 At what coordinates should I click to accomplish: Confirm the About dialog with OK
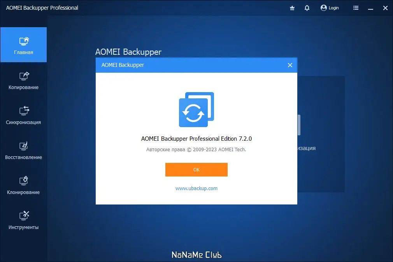(196, 169)
